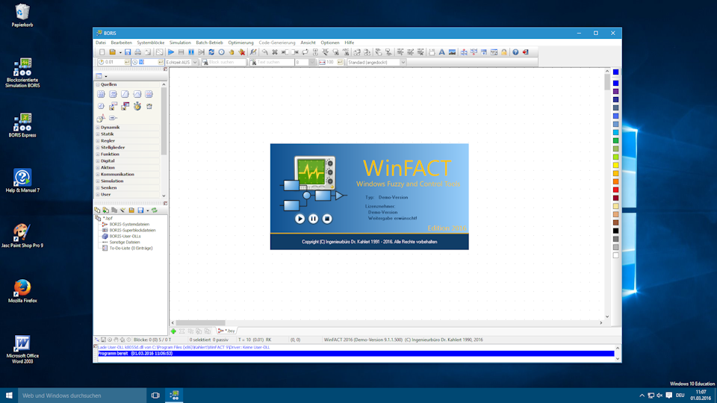Insert text using the blue A icon
The height and width of the screenshot is (403, 717).
tap(441, 52)
